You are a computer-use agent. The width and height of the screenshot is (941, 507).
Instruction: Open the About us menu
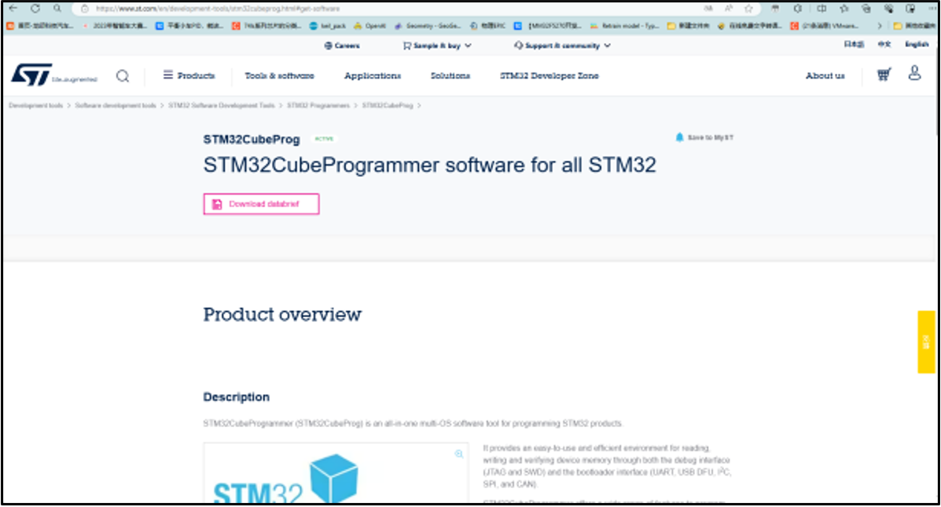pyautogui.click(x=825, y=75)
